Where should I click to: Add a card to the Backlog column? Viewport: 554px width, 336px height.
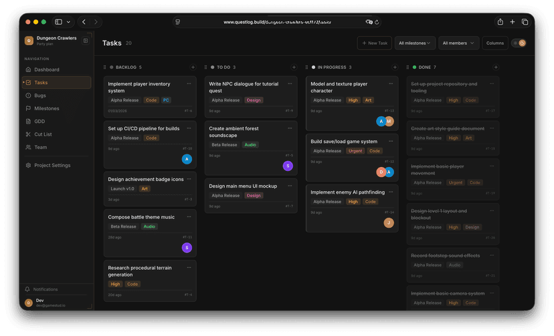pos(193,67)
